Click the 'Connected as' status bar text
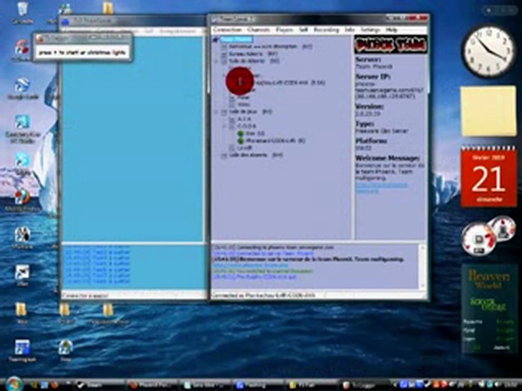Viewport: 522px width, 391px height. [x=264, y=295]
